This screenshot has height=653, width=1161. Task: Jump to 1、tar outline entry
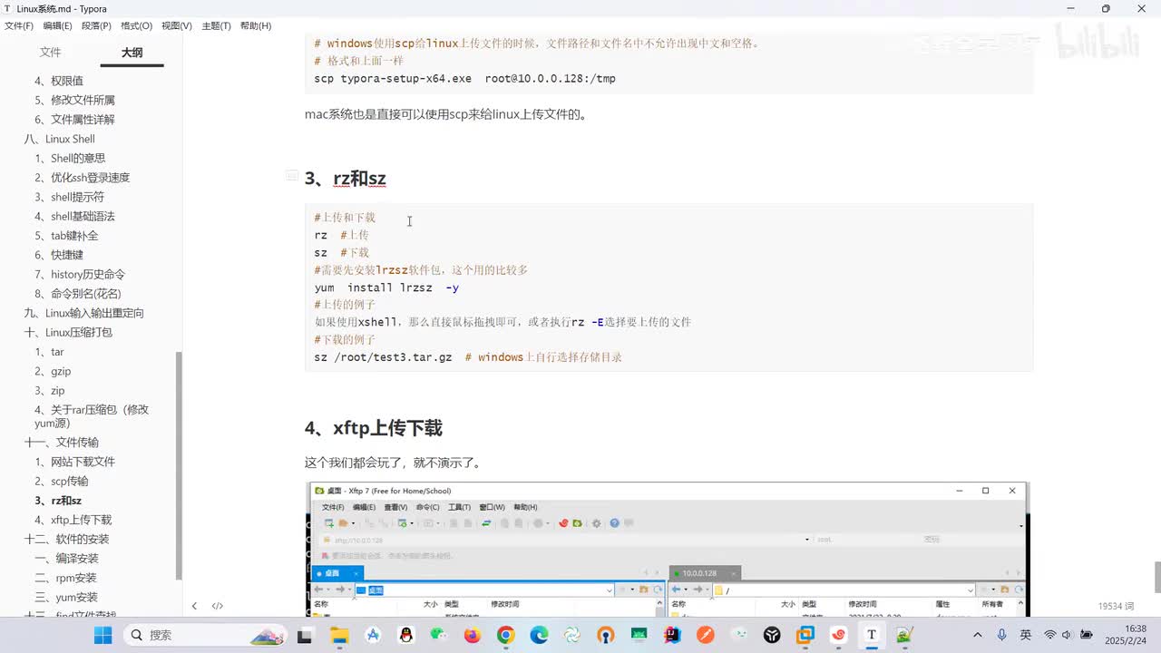click(x=49, y=352)
